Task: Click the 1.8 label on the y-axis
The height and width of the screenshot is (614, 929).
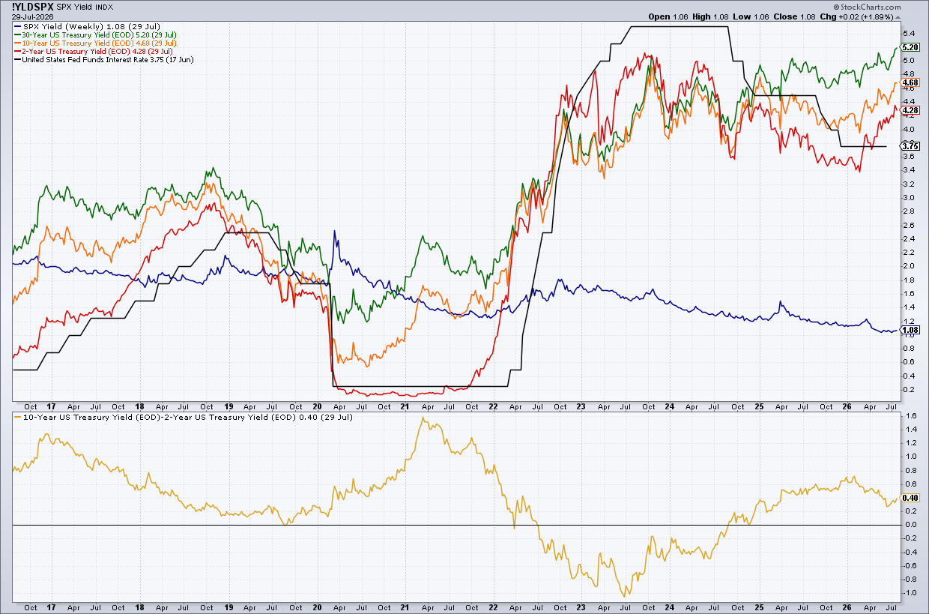Action: [x=907, y=280]
